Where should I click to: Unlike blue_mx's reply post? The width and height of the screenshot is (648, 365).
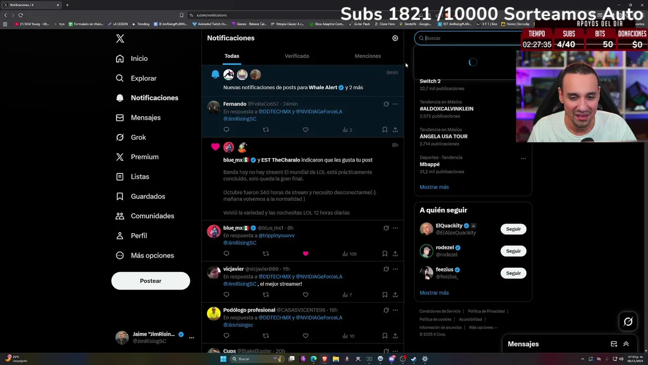[305, 253]
